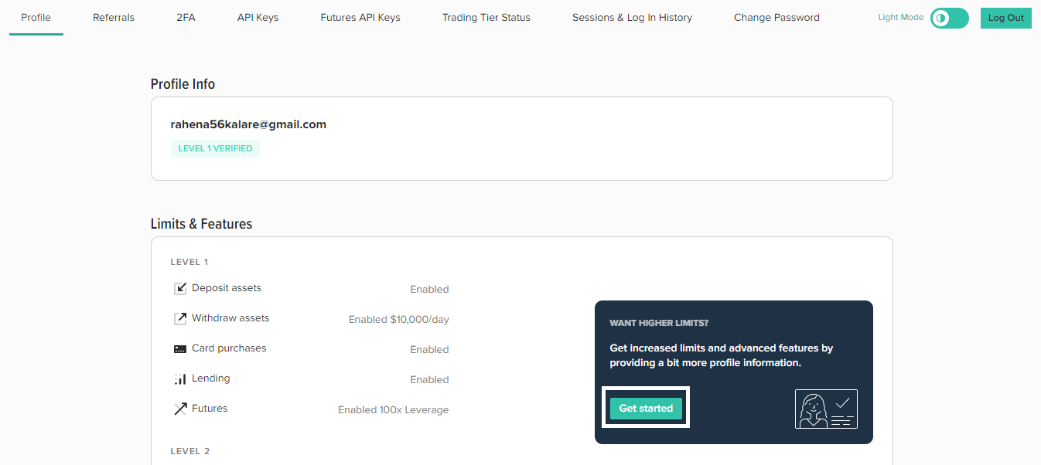Image resolution: width=1041 pixels, height=465 pixels.
Task: Go to the Change Password tab
Action: [776, 17]
